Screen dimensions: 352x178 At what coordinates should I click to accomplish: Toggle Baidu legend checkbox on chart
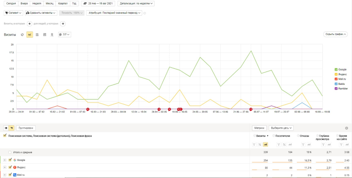336,84
